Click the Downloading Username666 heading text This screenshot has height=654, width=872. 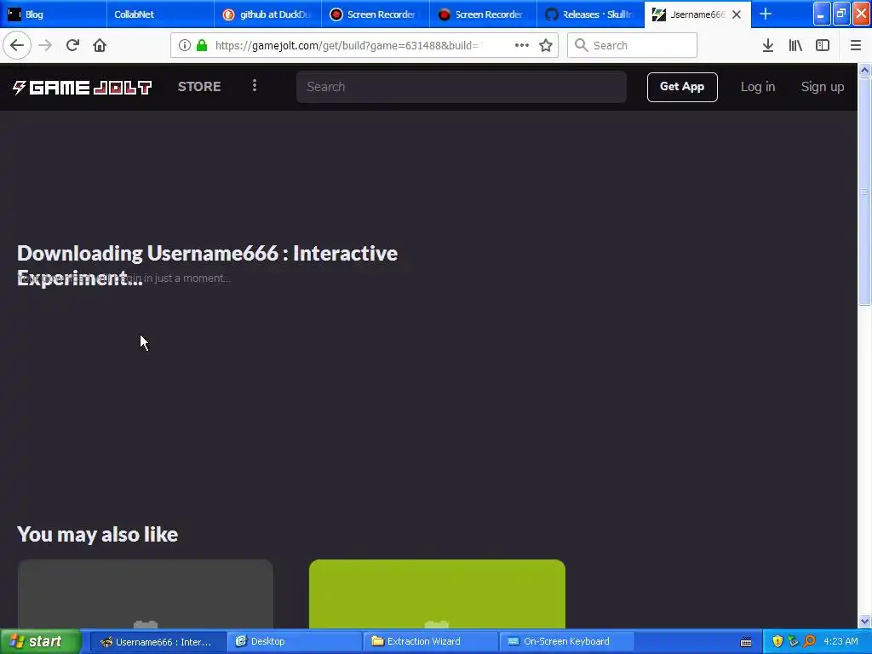(207, 266)
